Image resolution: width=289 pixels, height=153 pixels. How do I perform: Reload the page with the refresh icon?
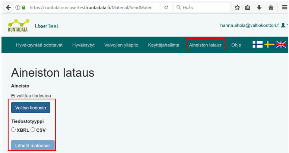pos(166,7)
